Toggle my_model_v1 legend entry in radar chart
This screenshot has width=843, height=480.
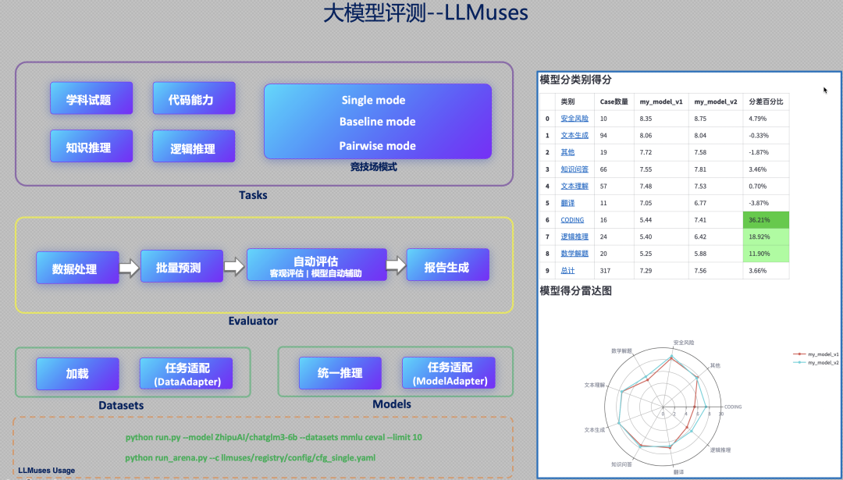point(816,354)
